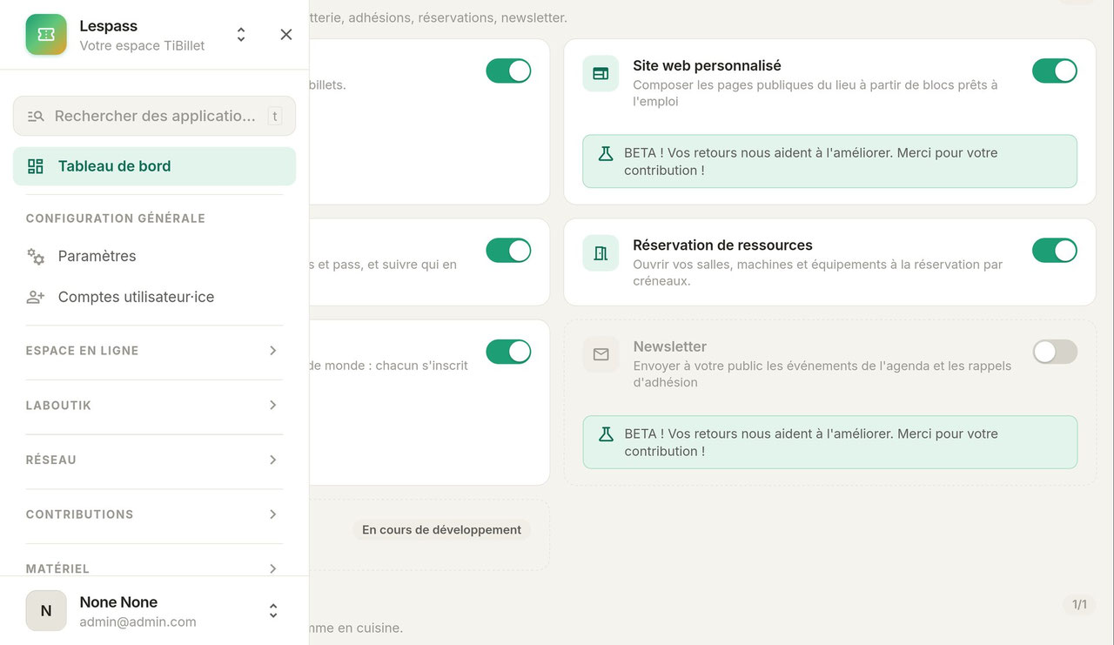Focus the 'Rechercher des applications' search field

tap(154, 116)
